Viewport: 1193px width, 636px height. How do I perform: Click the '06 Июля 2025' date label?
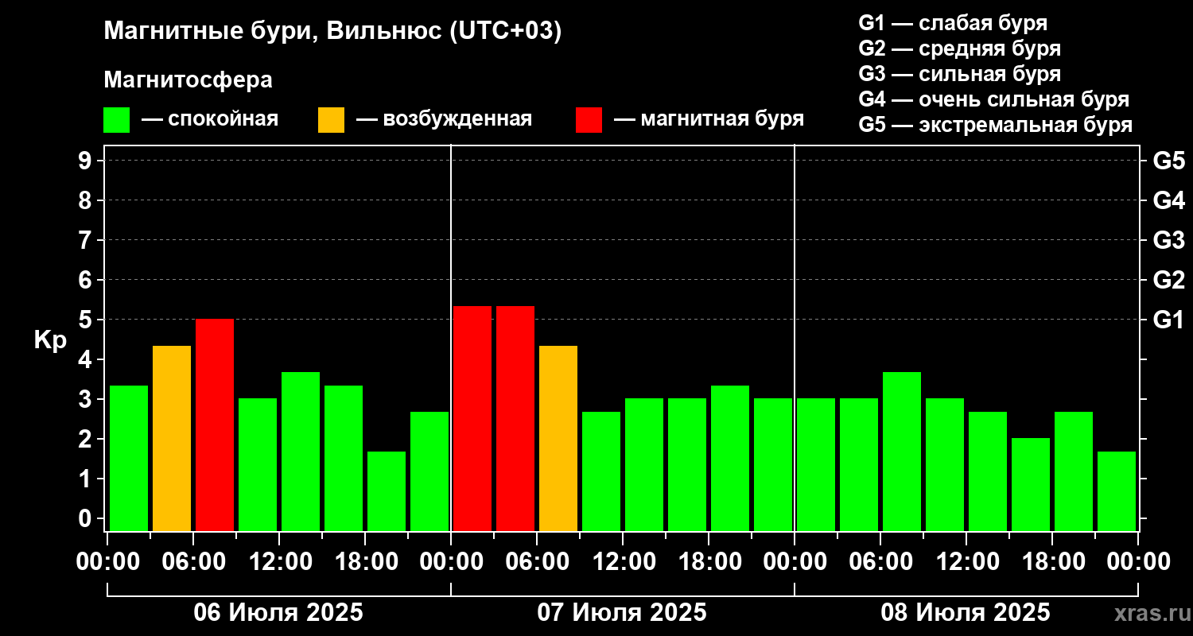pyautogui.click(x=278, y=613)
